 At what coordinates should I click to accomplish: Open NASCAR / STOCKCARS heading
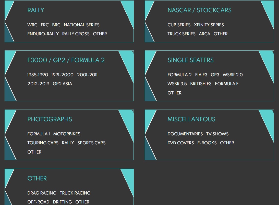click(x=199, y=10)
